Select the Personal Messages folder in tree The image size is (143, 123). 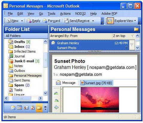pyautogui.click(x=28, y=75)
